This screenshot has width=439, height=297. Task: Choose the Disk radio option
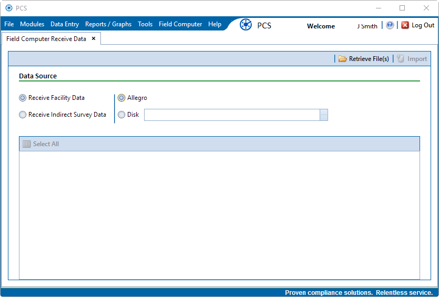121,115
